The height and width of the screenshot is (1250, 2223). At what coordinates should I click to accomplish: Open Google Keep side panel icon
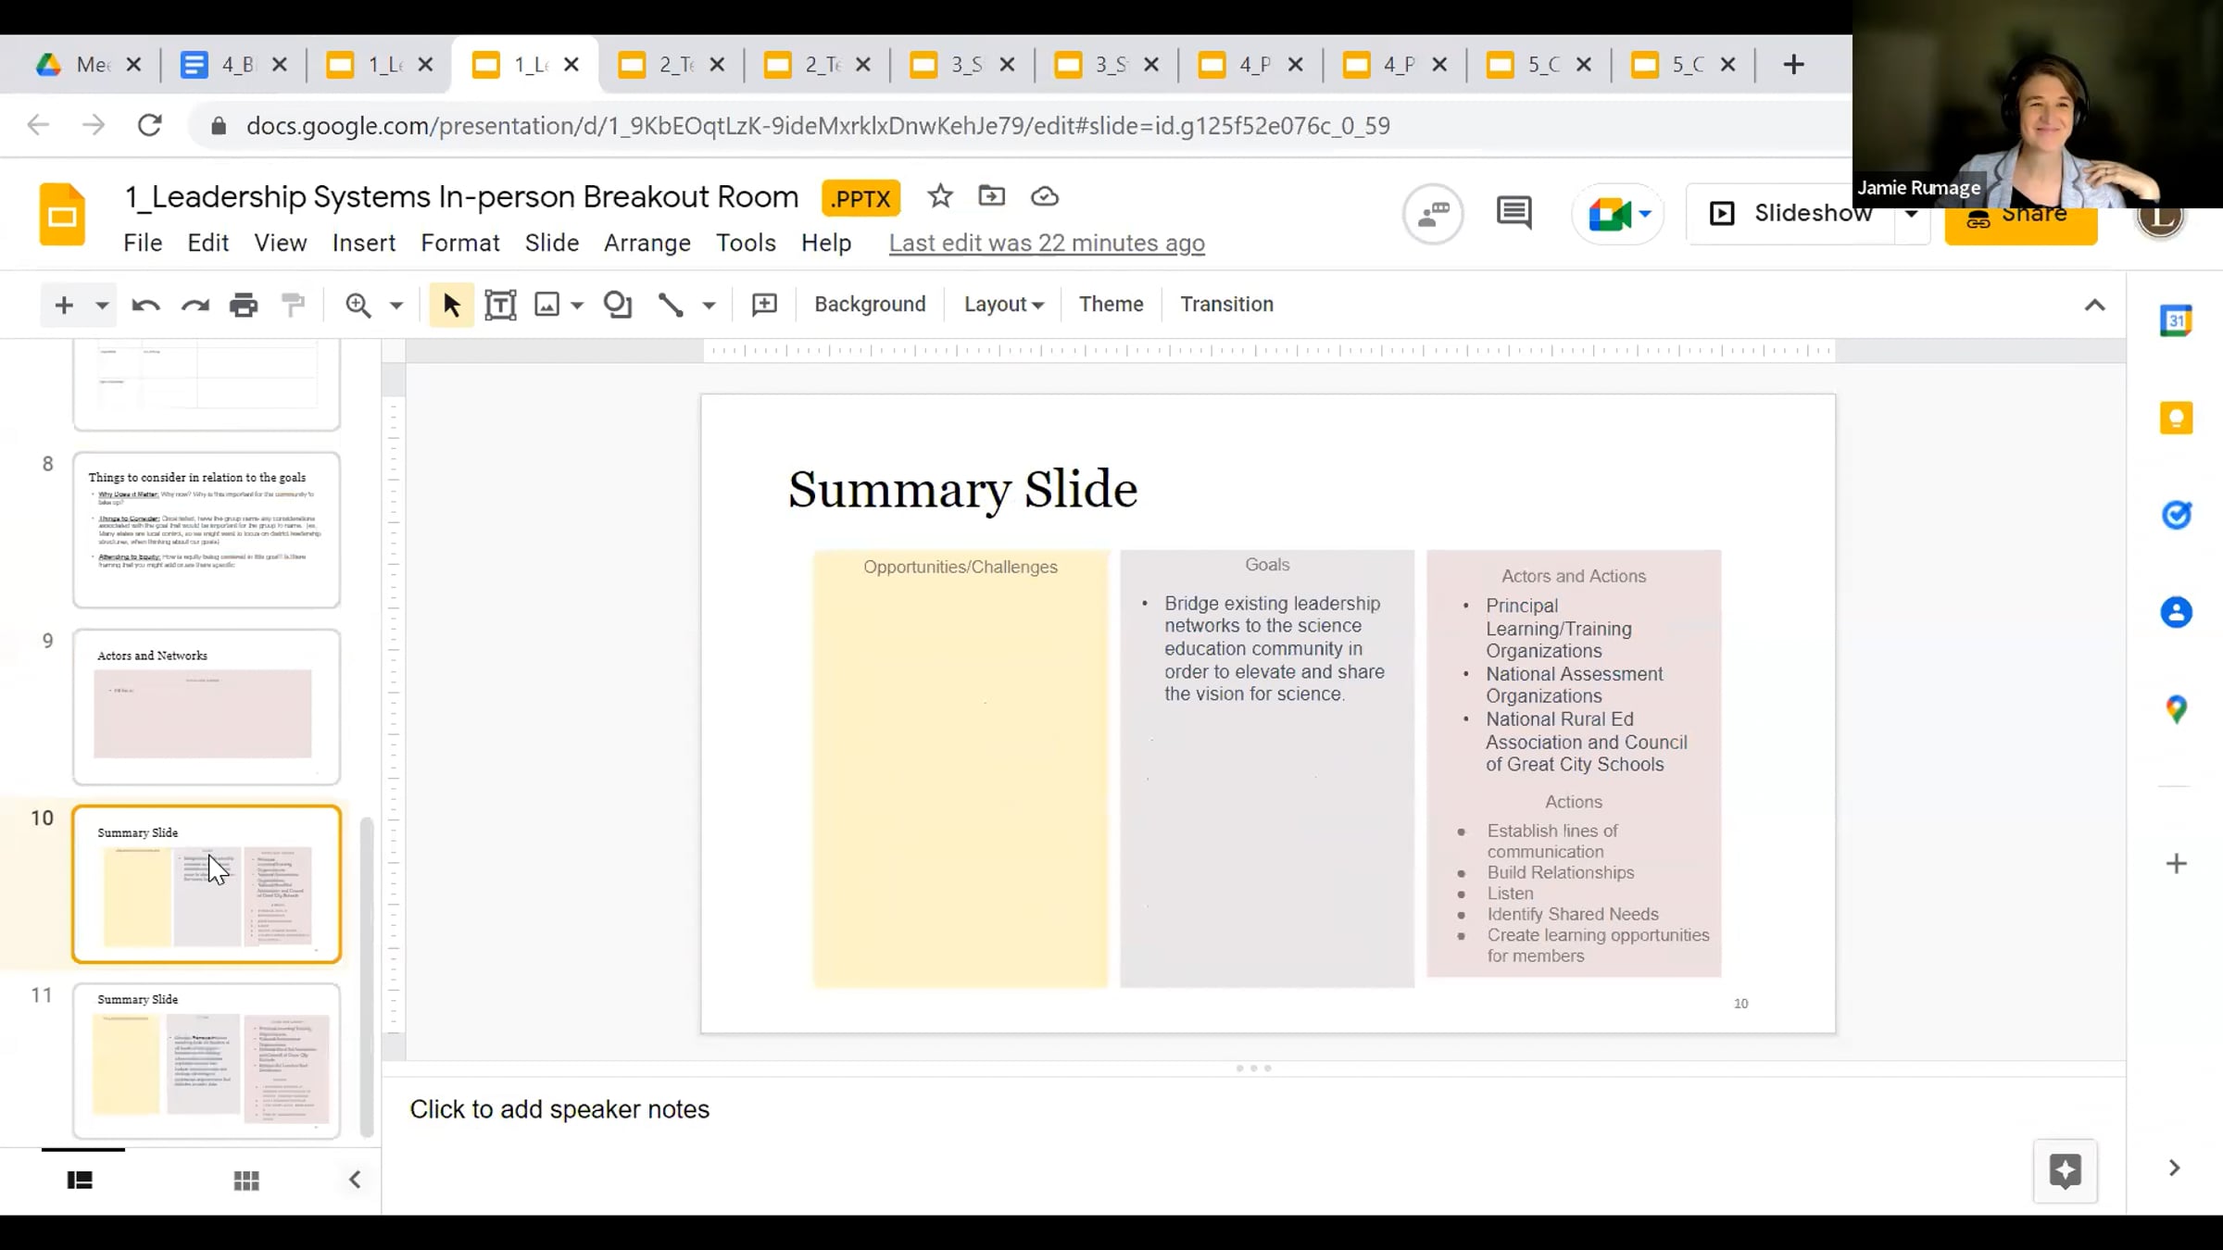pos(2176,418)
